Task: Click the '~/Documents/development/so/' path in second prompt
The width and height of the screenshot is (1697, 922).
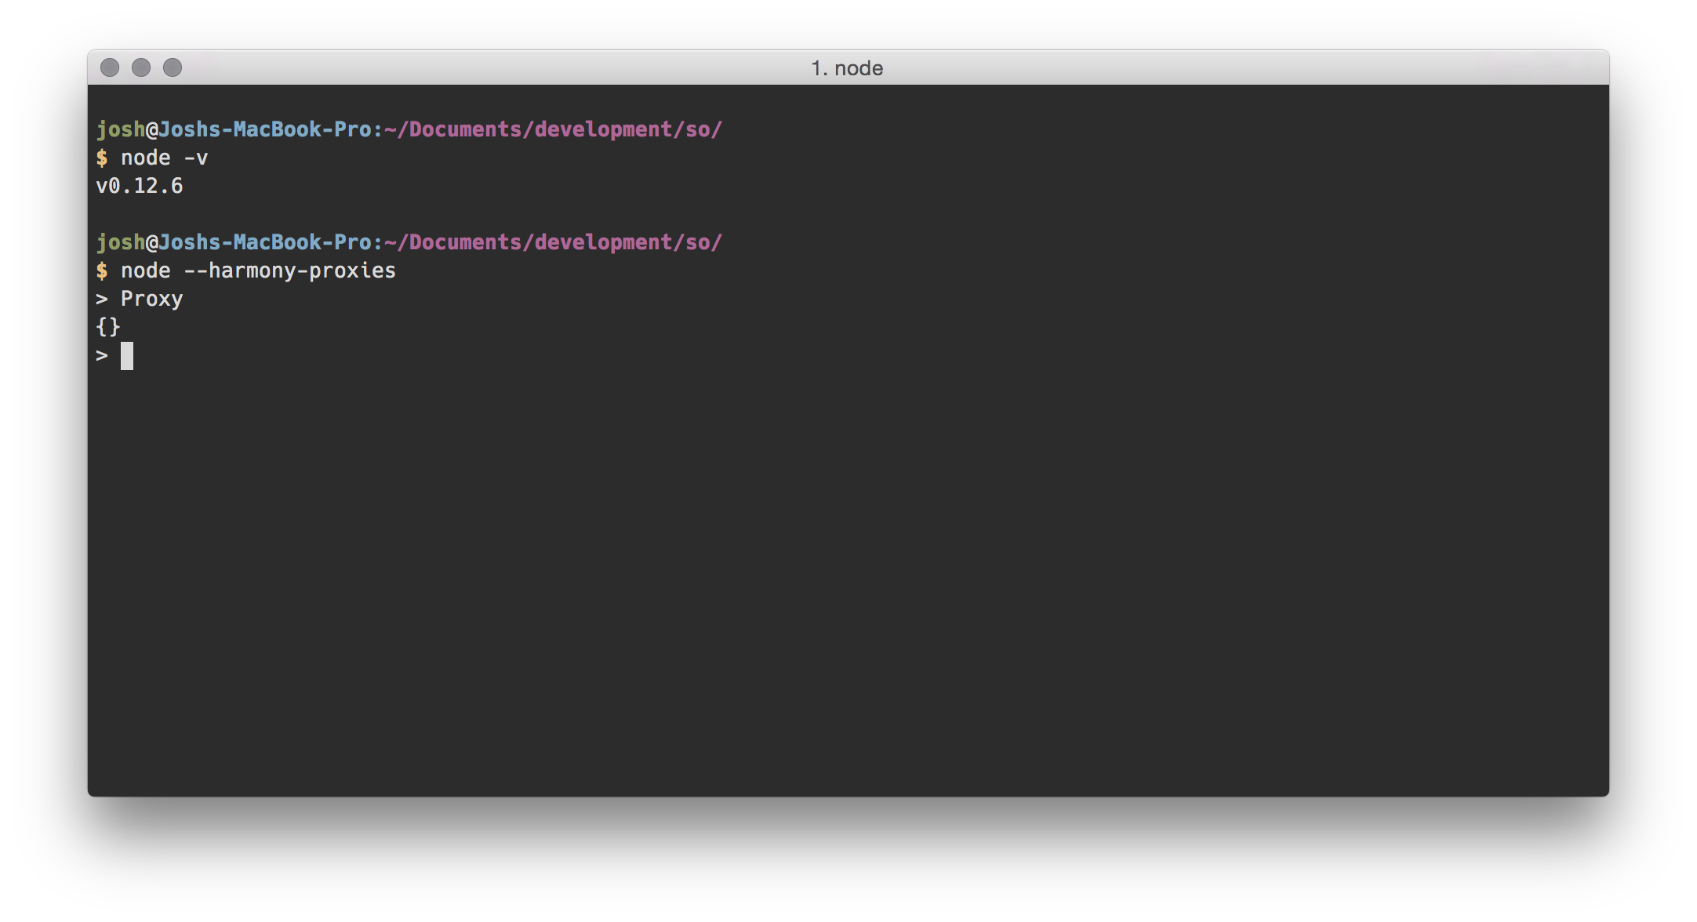Action: [x=553, y=242]
